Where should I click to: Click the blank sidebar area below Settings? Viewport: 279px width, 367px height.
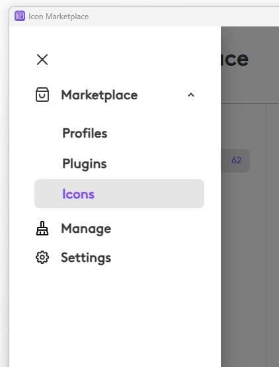[115, 316]
